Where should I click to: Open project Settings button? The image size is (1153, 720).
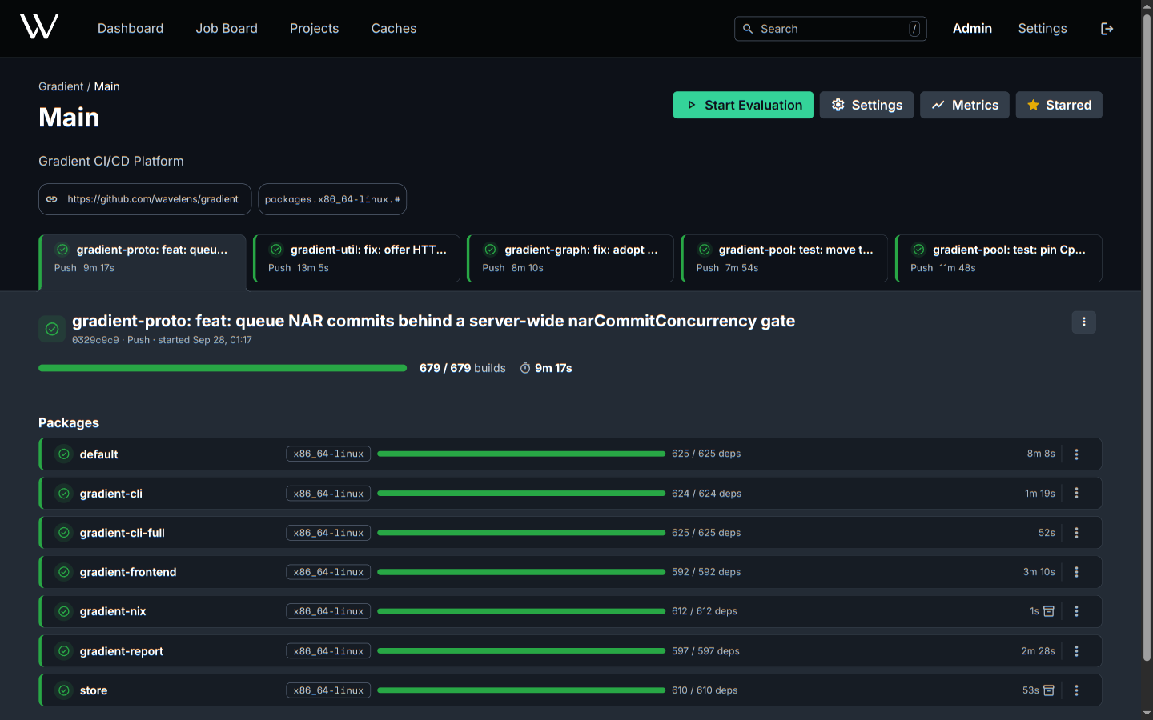(866, 105)
